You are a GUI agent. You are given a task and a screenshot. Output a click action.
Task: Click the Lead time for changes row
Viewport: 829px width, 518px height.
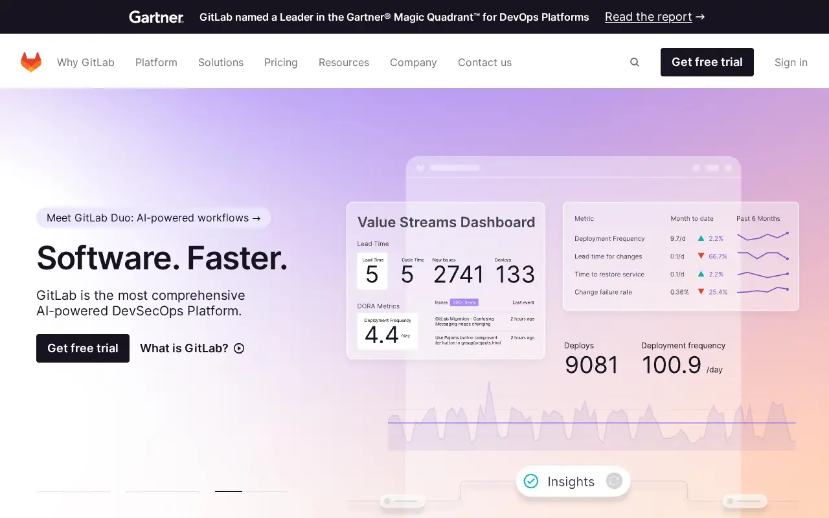point(681,256)
